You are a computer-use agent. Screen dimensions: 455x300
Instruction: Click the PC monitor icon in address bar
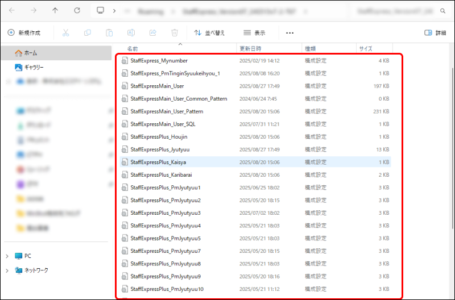(101, 10)
